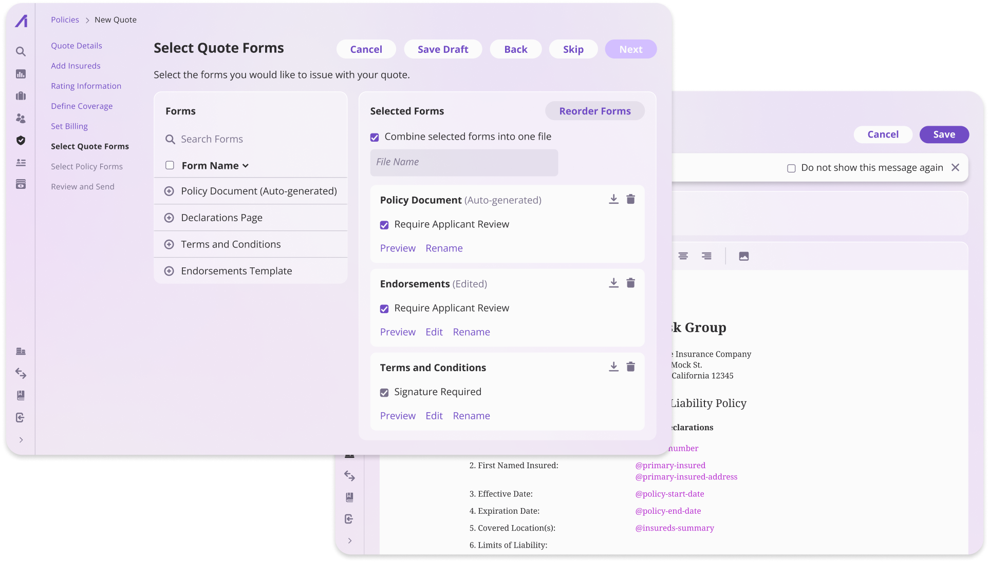Image resolution: width=988 pixels, height=562 pixels.
Task: Click Rename link under Policy Document
Action: (x=444, y=248)
